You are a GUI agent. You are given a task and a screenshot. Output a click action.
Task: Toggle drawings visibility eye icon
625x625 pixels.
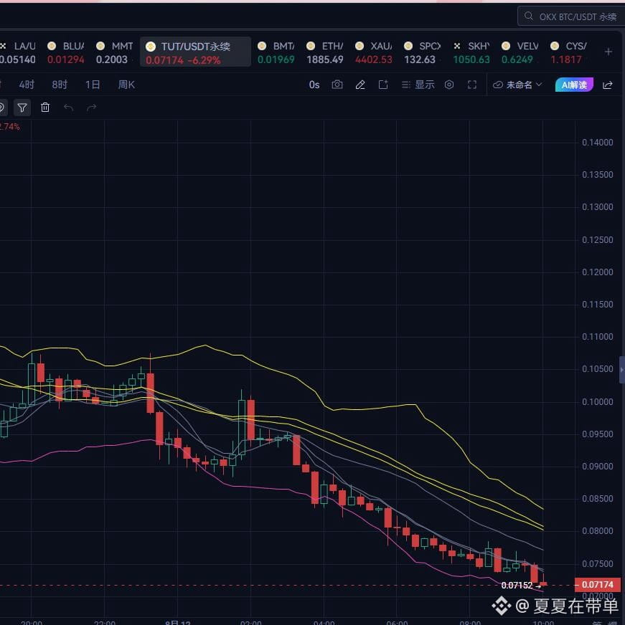pyautogui.click(x=2, y=108)
